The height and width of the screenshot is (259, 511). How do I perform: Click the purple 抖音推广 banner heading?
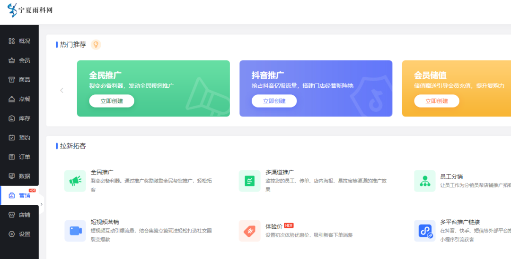pyautogui.click(x=267, y=75)
